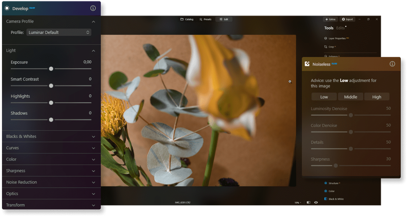Click the Exposure slider handle
Viewport: 408px width, 217px height.
click(51, 69)
